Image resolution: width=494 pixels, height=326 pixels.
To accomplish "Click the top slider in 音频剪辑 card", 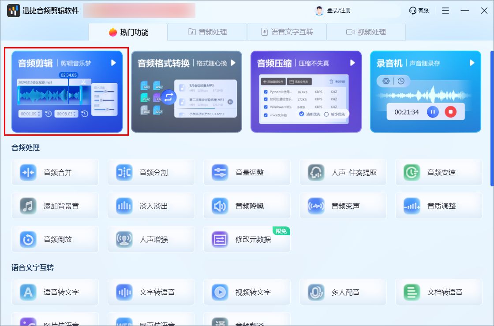I will point(104,92).
